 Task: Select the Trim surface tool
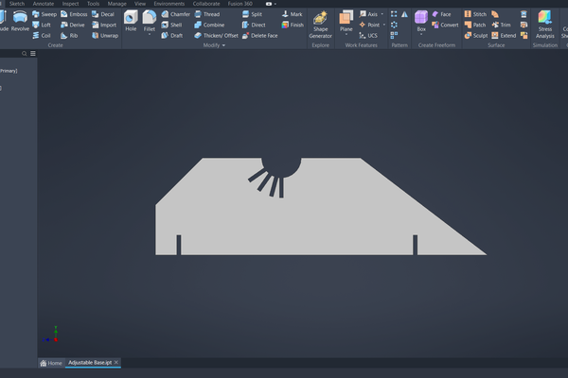502,25
